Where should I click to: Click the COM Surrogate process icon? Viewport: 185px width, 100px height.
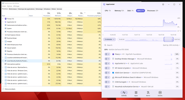point(113,82)
